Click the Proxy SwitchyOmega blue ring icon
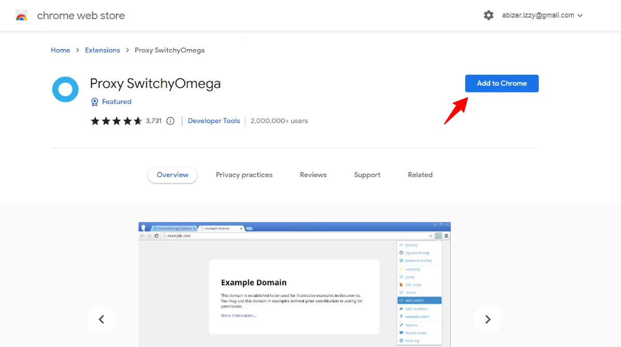This screenshot has width=621, height=347. pos(65,89)
